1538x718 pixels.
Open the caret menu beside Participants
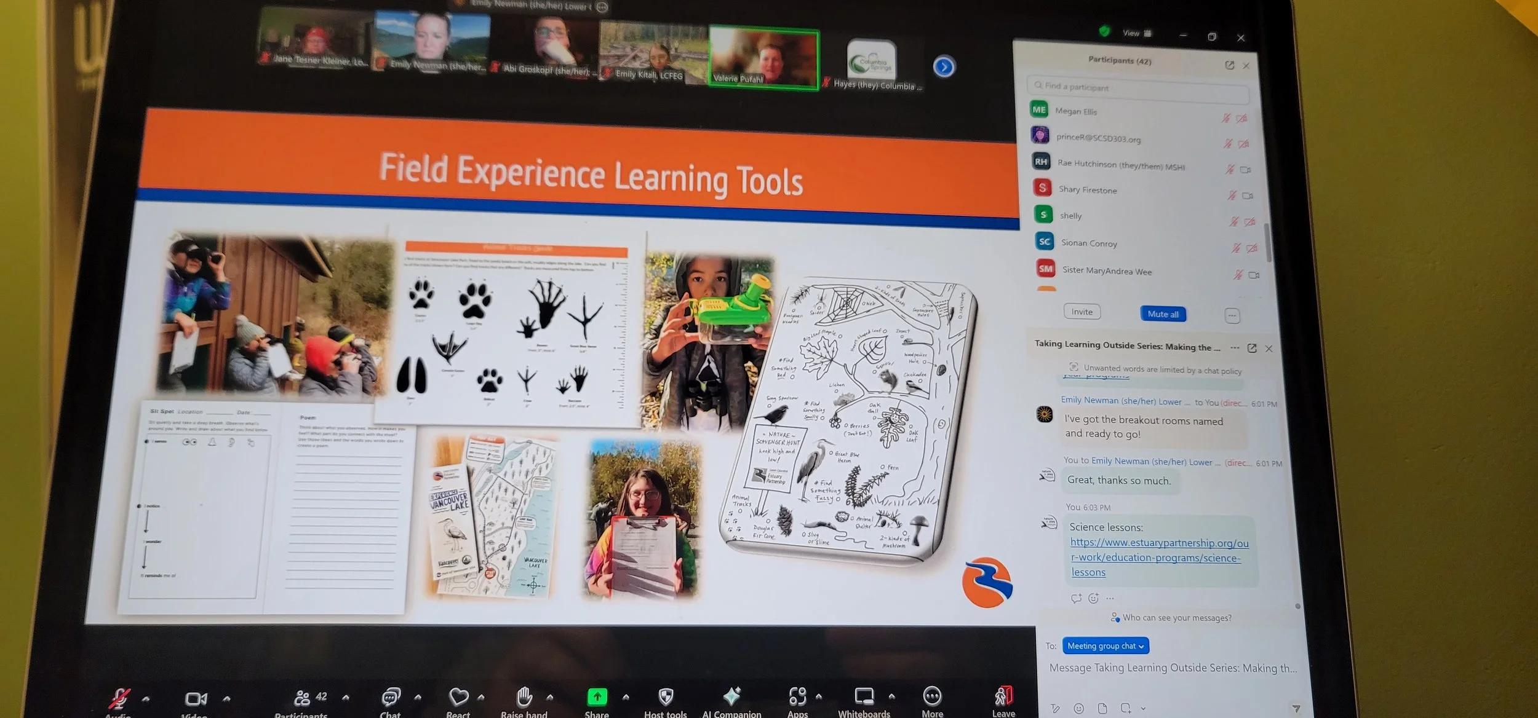346,698
